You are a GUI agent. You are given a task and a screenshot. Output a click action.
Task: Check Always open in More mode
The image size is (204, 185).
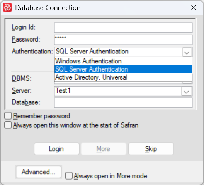[x=69, y=176]
